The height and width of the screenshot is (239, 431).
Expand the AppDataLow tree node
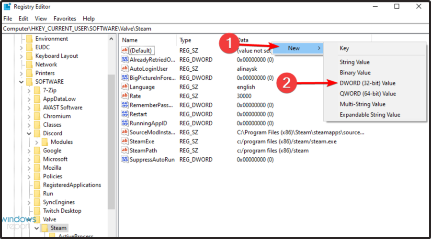pos(29,99)
